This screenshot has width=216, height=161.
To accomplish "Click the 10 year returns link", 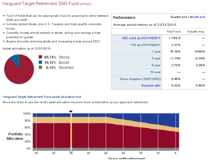I will [156, 72].
